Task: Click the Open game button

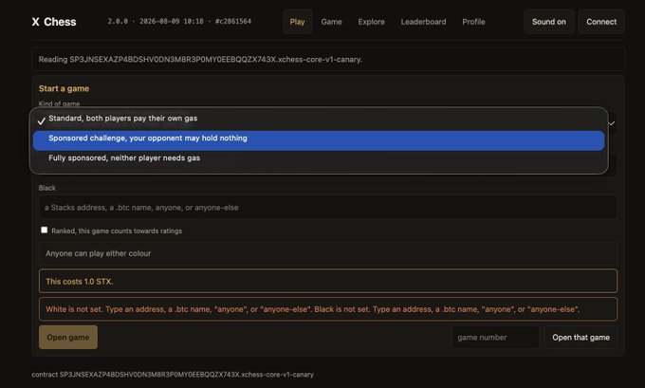Action: point(68,338)
